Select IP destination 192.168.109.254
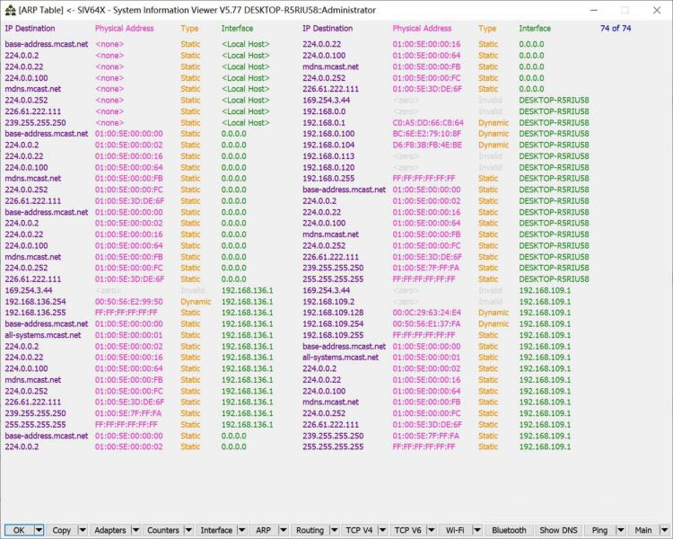This screenshot has height=539, width=673. tap(333, 323)
